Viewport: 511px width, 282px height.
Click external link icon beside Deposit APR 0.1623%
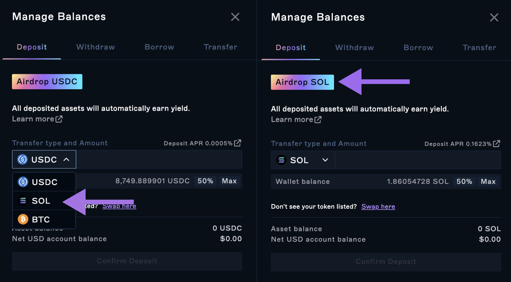(x=496, y=144)
